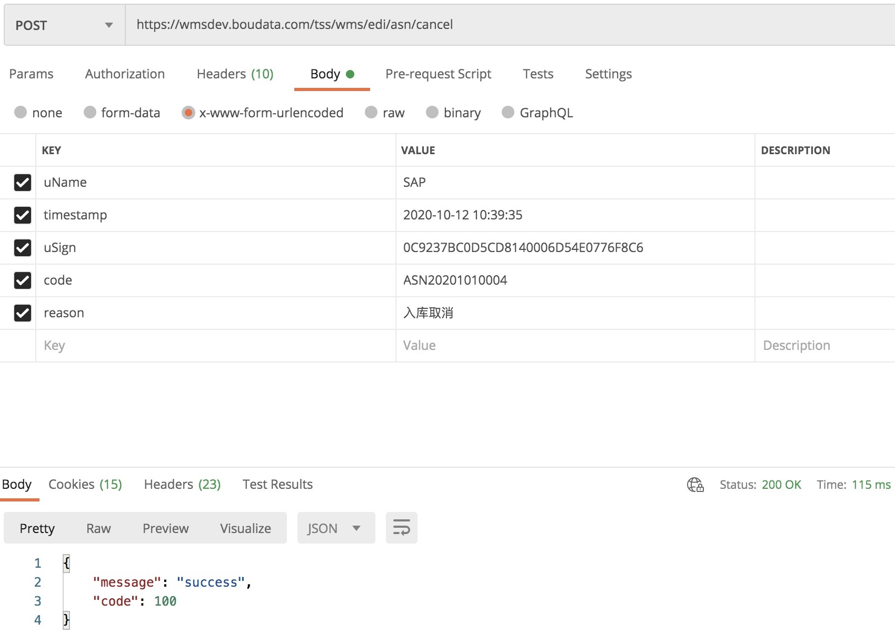This screenshot has width=895, height=643.
Task: Edit the uSign value cell
Action: point(575,248)
